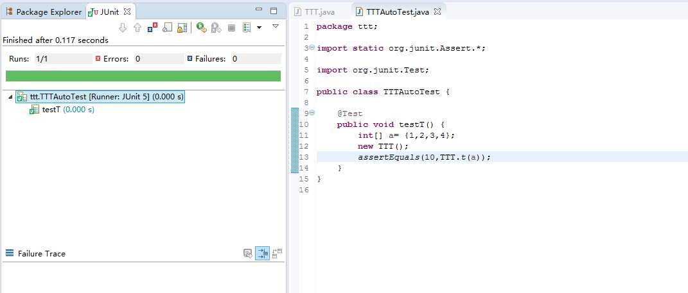Click the red Errors icon
This screenshot has height=293, width=688.
click(98, 59)
